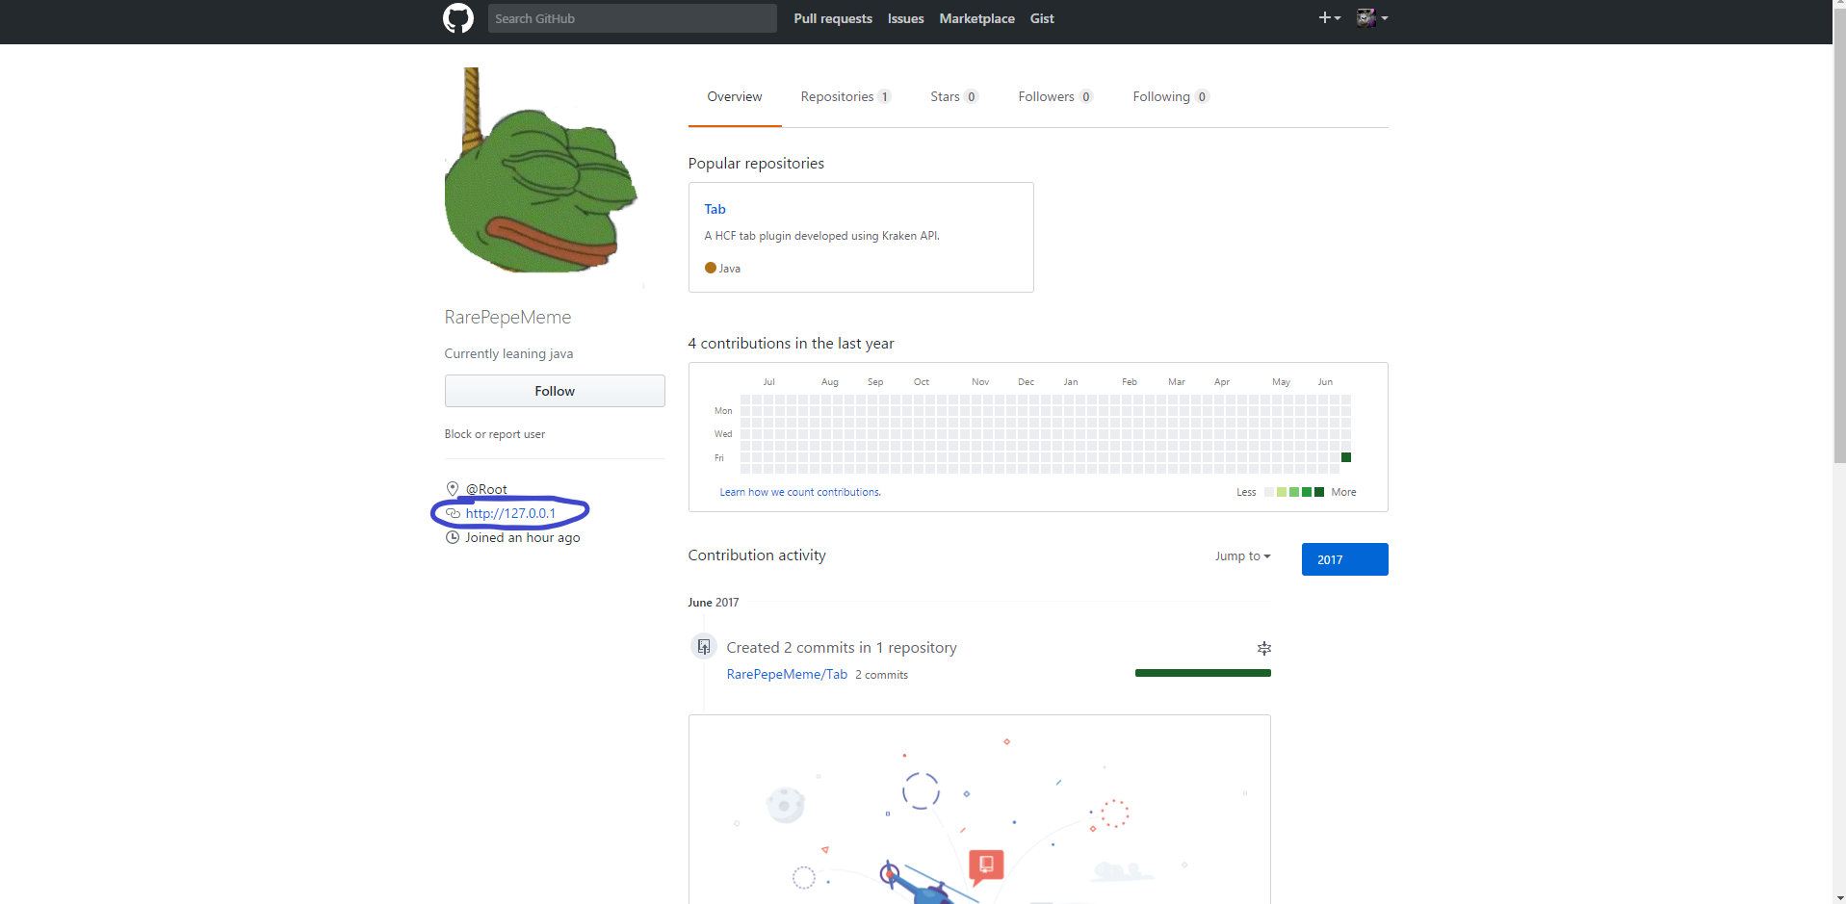This screenshot has height=904, width=1846.
Task: Click the Follow button for RarePepeMeme
Action: (x=555, y=391)
